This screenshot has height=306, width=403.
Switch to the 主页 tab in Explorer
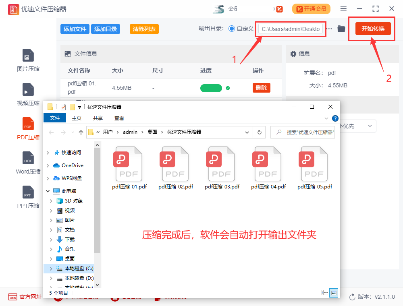click(76, 118)
